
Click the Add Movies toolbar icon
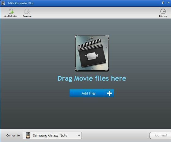coord(11,11)
